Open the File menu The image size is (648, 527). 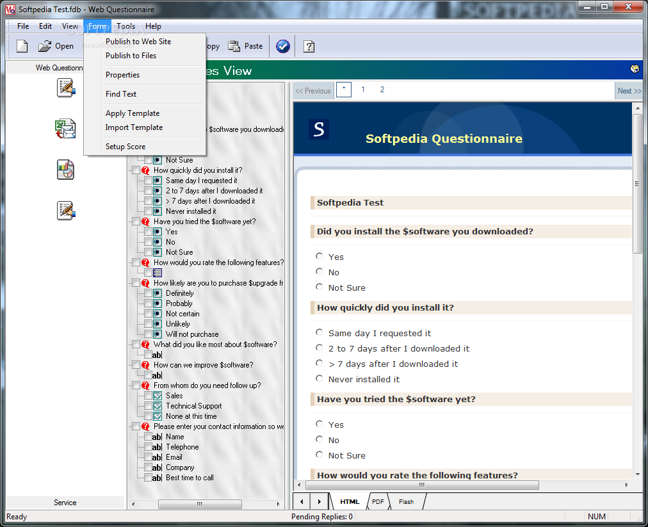(23, 26)
